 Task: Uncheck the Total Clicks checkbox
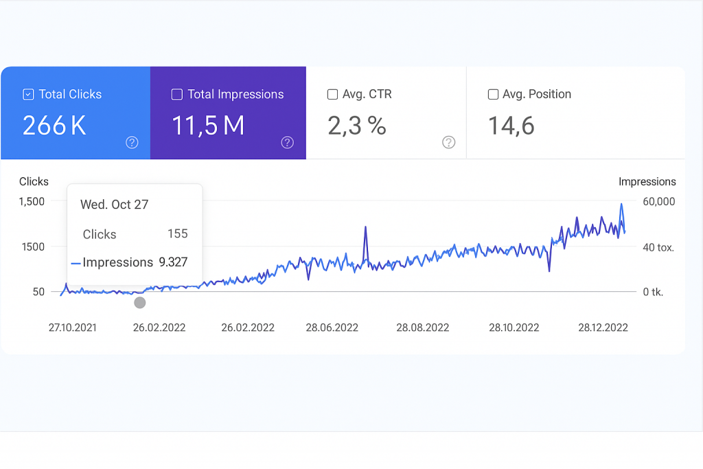pyautogui.click(x=28, y=95)
